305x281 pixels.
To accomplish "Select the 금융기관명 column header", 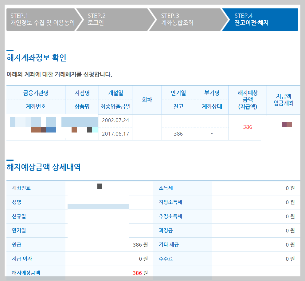I will tap(36, 93).
